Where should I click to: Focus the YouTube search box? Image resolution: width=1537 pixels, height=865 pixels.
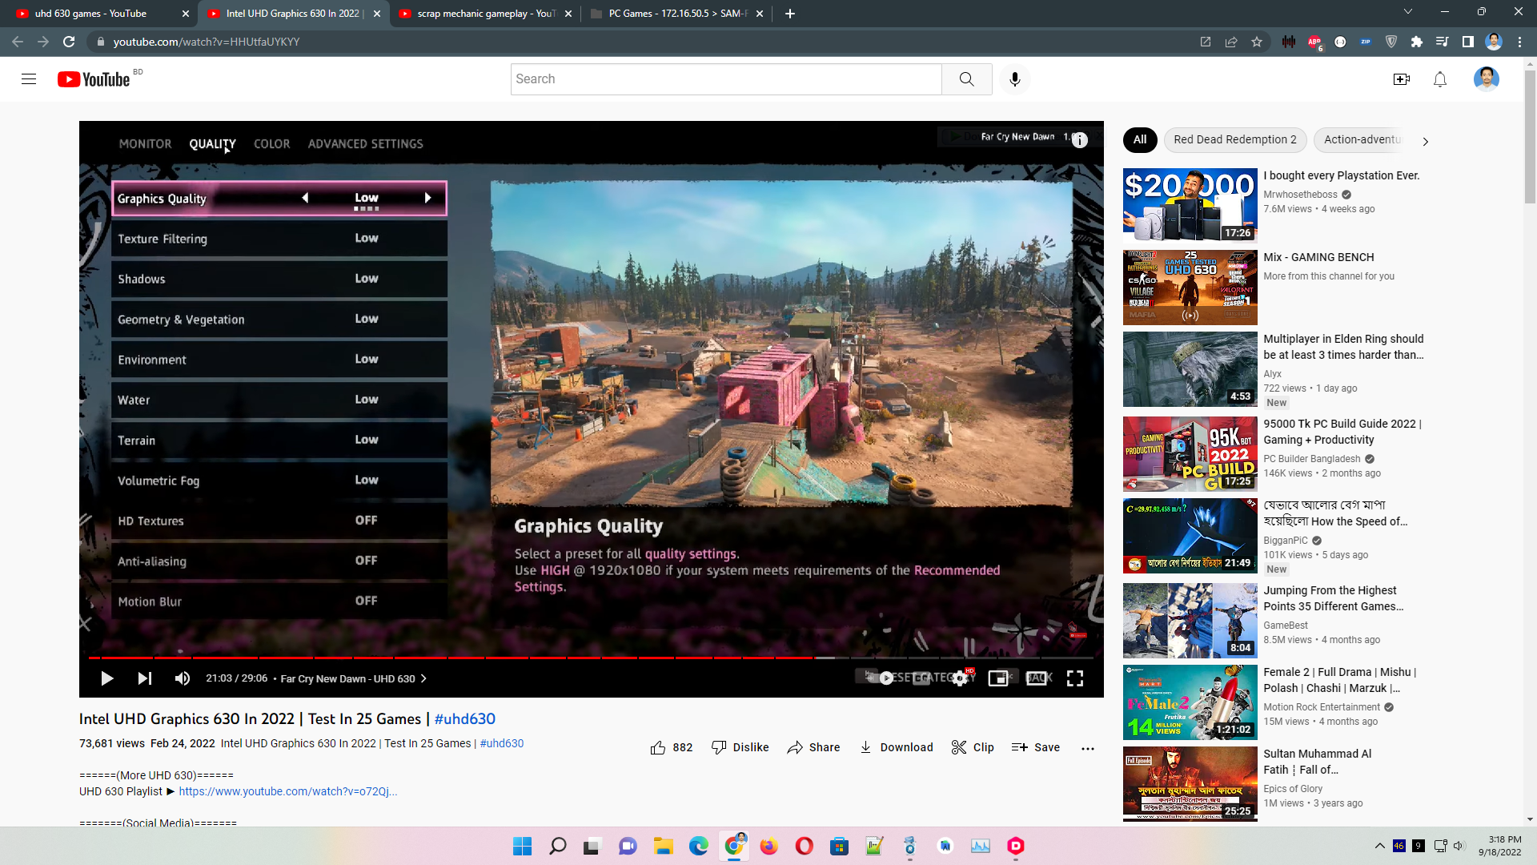726,78
